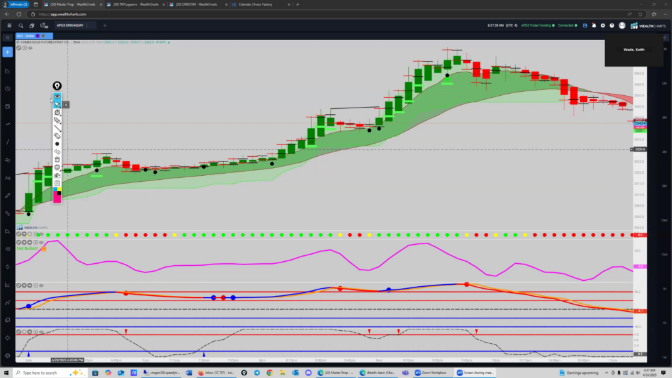
Task: Toggle eye icon of Net Bullish pane
Action: pos(41,243)
